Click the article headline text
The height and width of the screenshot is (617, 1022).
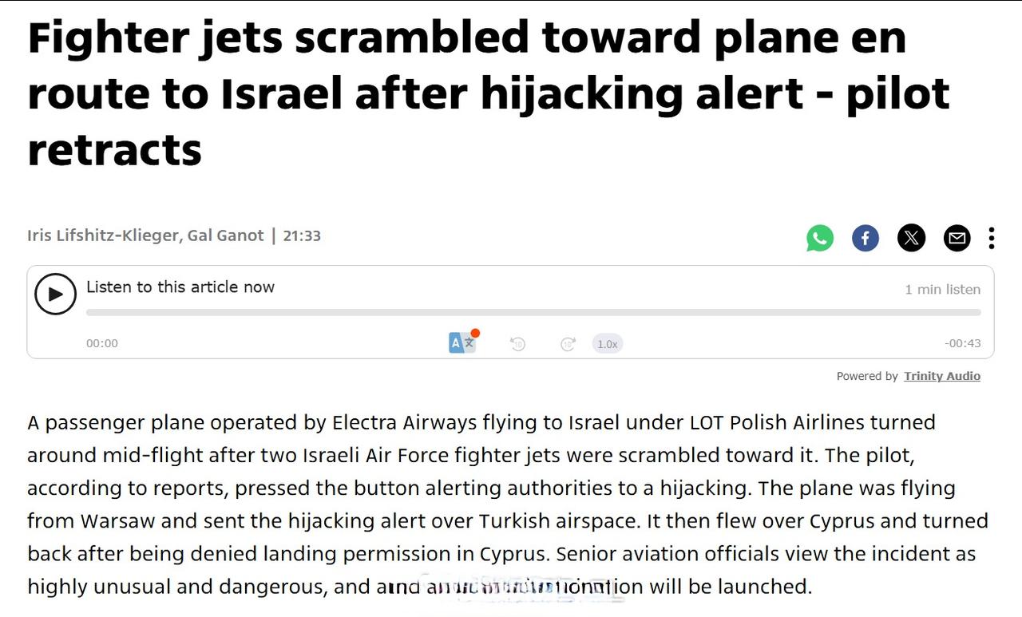489,93
